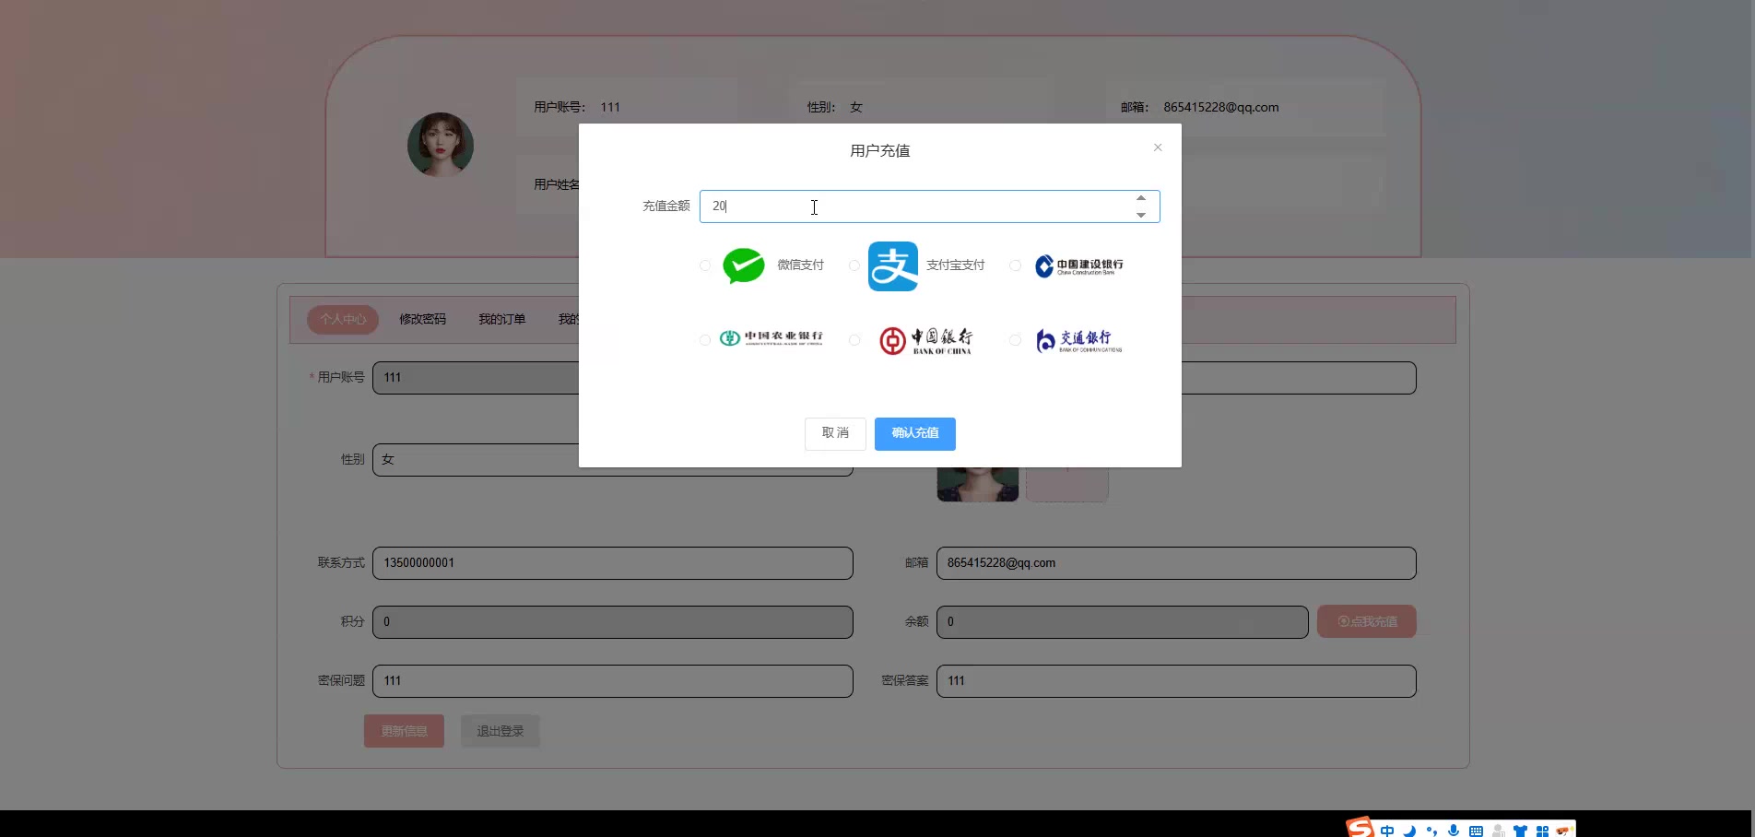Click the on-screen keyboard icon in tray
Image resolution: width=1755 pixels, height=837 pixels.
pos(1476,829)
